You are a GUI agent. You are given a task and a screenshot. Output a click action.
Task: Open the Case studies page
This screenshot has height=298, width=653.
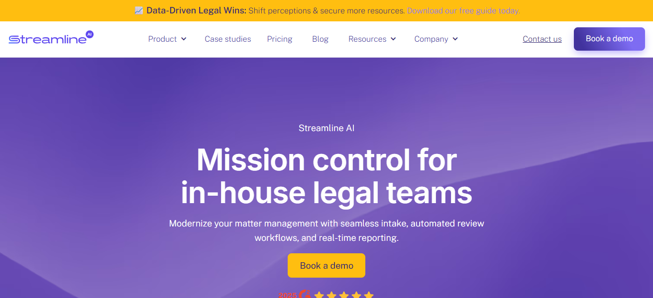pos(228,39)
